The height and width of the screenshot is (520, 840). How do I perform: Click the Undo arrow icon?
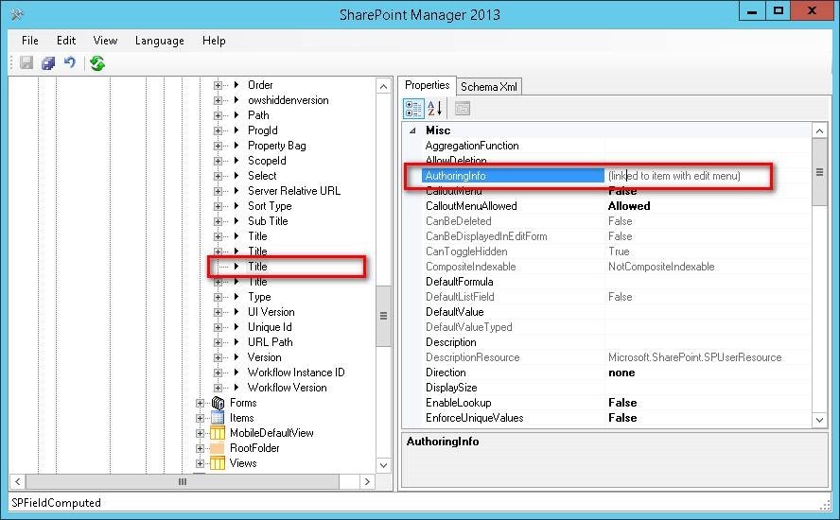(70, 62)
